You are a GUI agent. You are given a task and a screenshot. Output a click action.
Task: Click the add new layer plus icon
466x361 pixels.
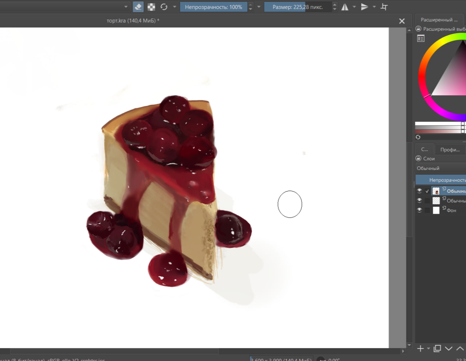420,349
